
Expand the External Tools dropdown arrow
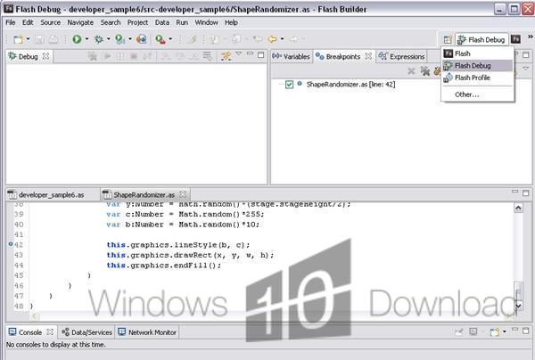[x=170, y=39]
